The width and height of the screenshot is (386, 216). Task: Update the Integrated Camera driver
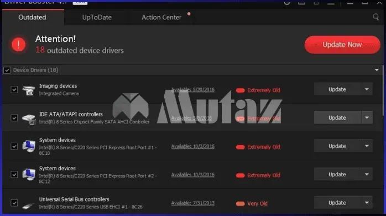[x=337, y=89]
